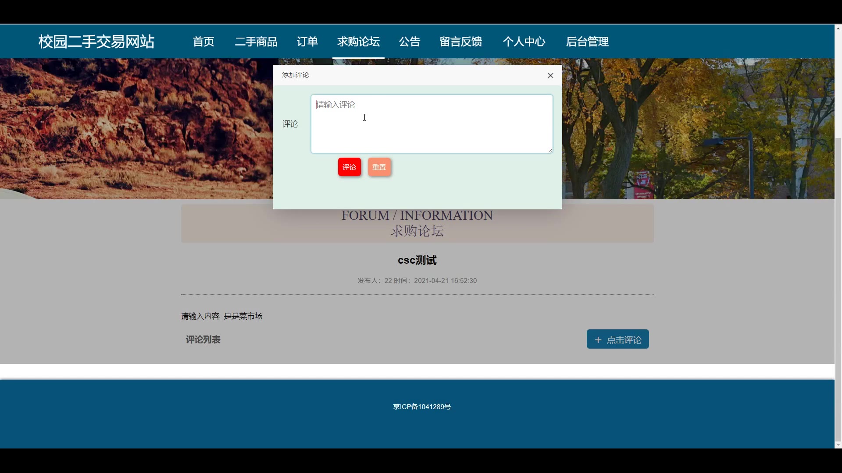842x473 pixels.
Task: Open the 首页 nav item
Action: [x=203, y=42]
